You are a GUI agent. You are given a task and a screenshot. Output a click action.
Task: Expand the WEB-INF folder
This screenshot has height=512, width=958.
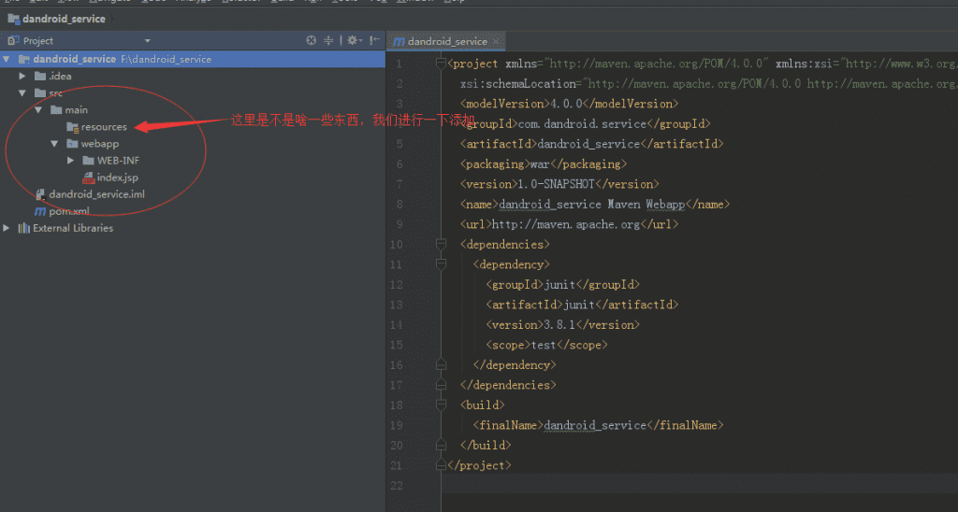[x=72, y=161]
